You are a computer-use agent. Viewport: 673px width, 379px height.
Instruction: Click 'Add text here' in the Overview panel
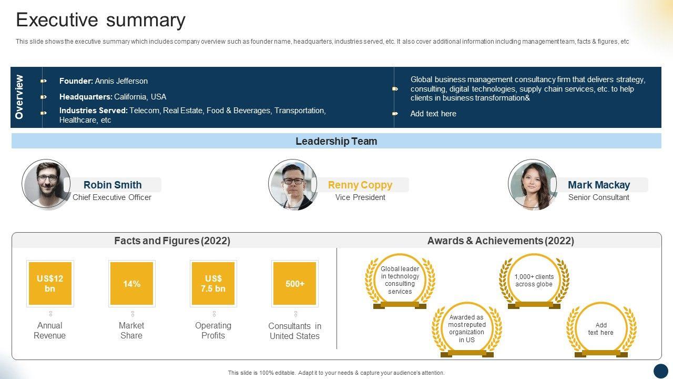pyautogui.click(x=433, y=114)
